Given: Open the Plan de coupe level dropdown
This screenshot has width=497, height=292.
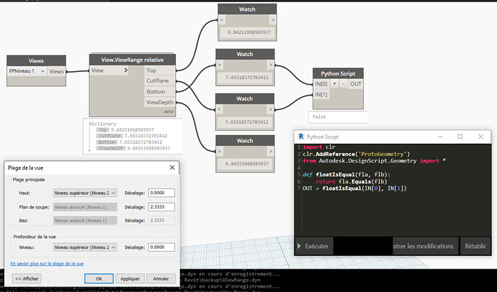Looking at the screenshot, I should coord(85,207).
